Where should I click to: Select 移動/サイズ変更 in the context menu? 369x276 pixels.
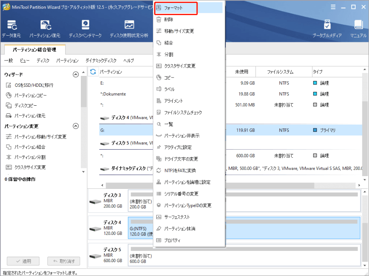click(189, 31)
